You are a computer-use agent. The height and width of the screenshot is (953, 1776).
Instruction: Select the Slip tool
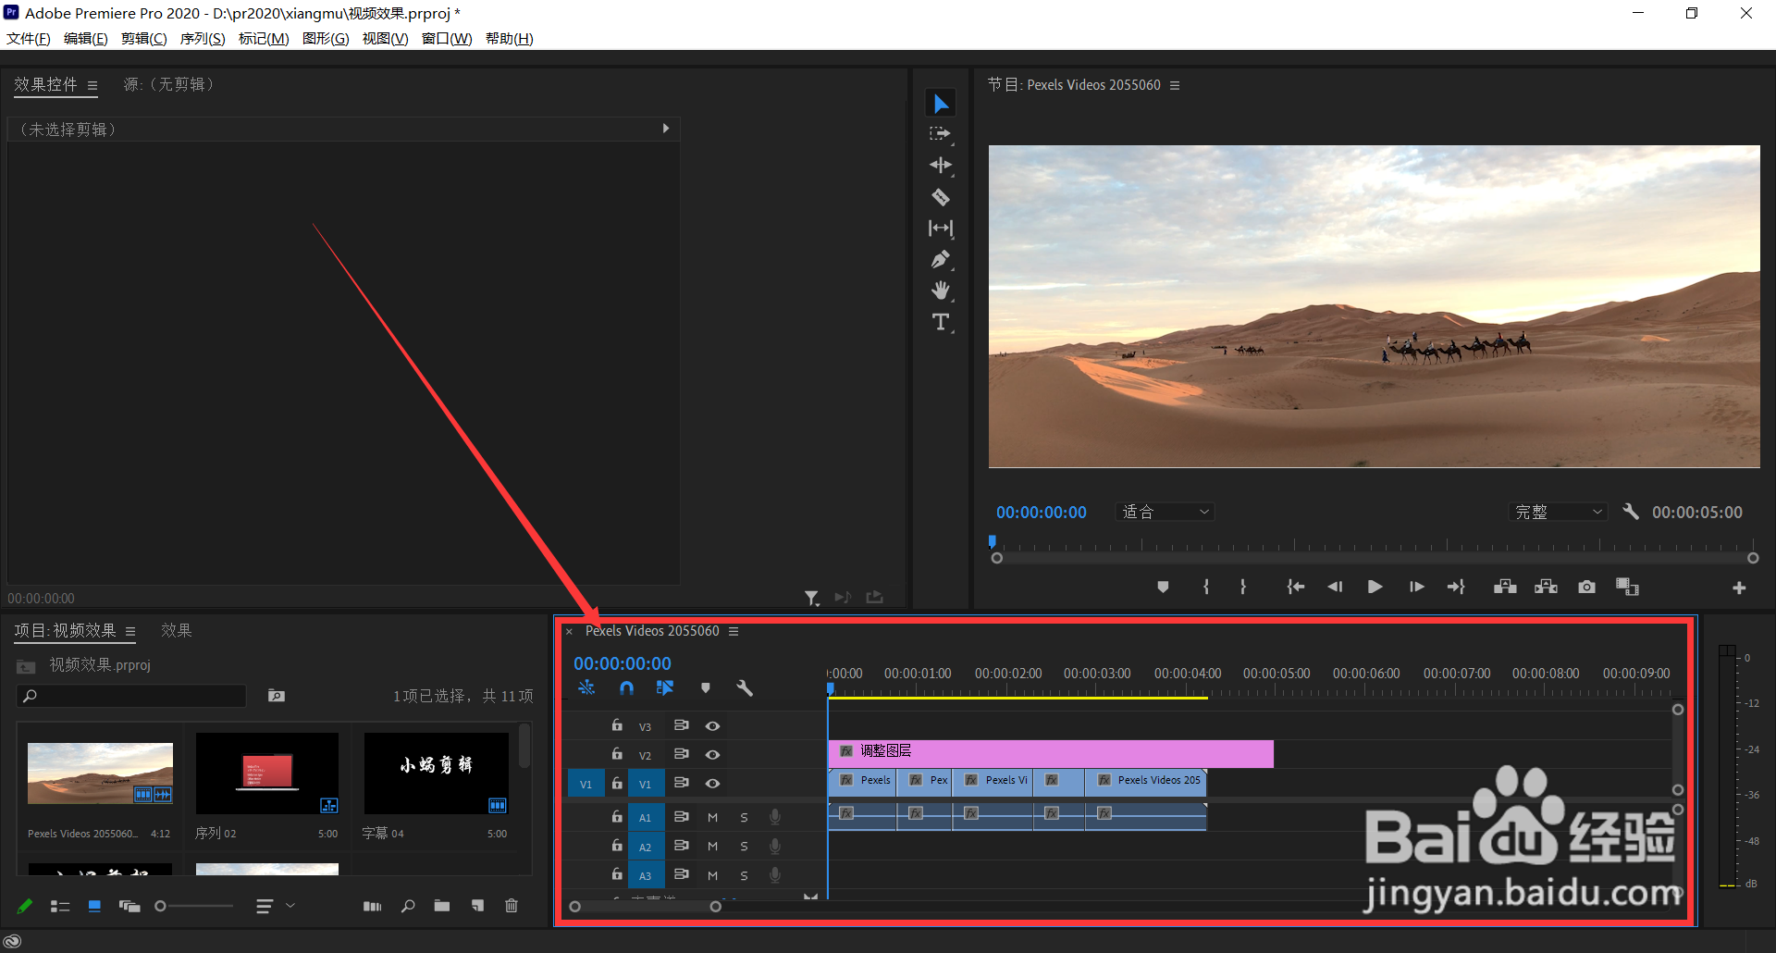[941, 229]
